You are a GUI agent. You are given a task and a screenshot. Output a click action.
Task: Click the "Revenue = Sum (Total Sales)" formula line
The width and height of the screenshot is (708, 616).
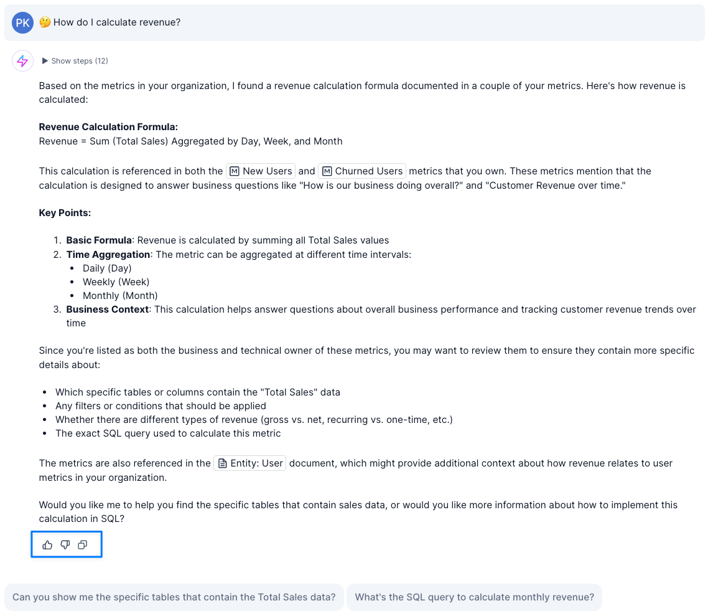pos(190,141)
